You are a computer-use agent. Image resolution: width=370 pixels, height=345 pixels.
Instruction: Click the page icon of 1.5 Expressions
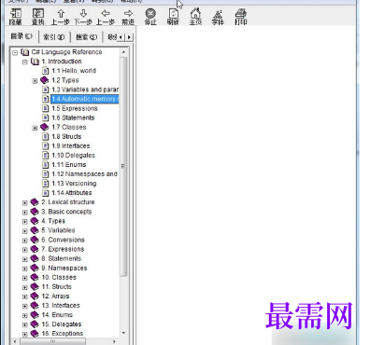point(46,108)
